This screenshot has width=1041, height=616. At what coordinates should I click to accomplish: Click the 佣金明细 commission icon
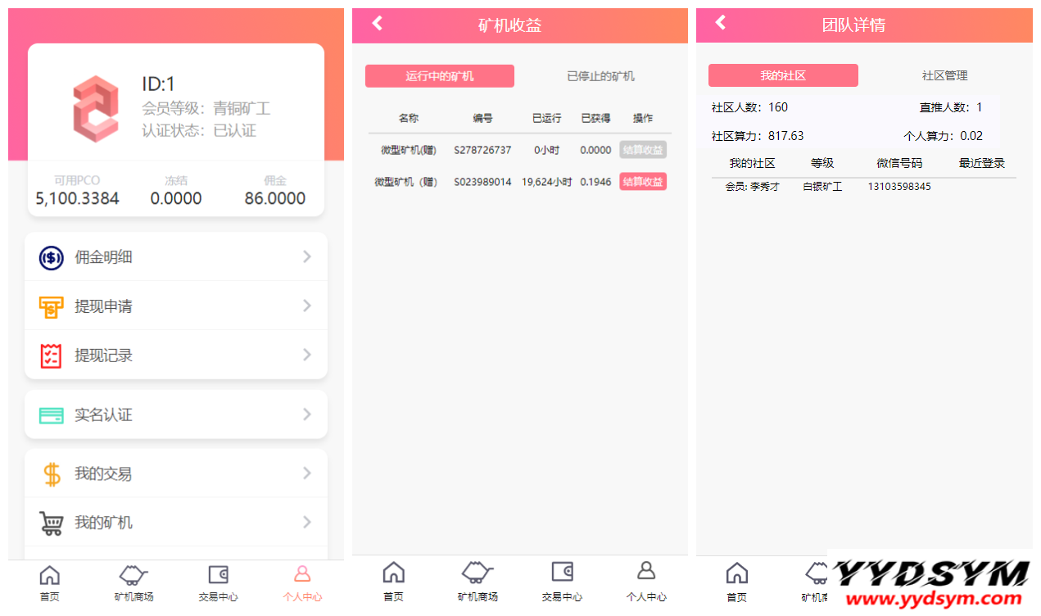50,256
